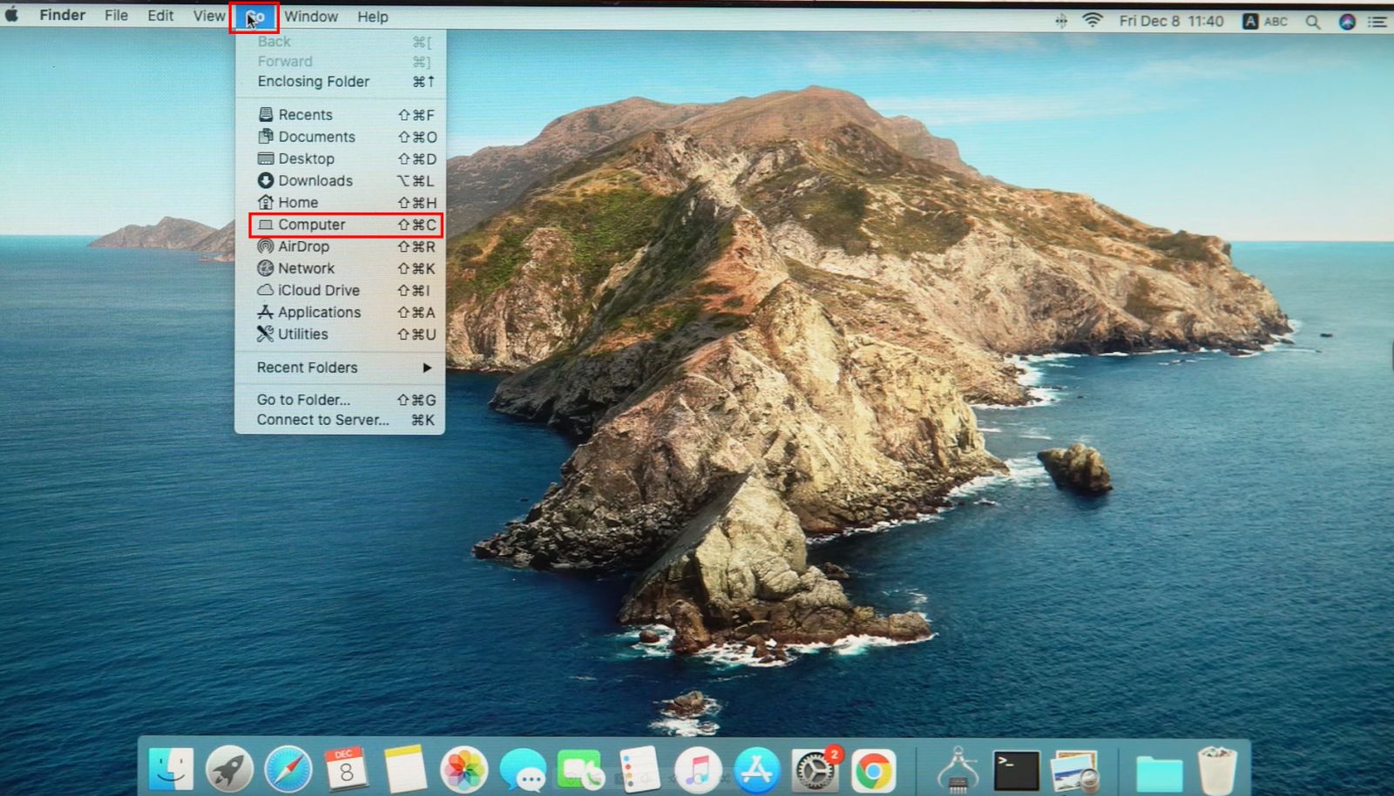Select Connect to Server… option
This screenshot has height=796, width=1394.
[x=340, y=420]
